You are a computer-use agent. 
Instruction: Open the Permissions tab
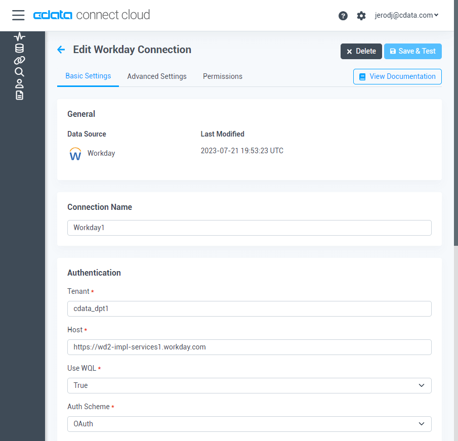[x=223, y=76]
